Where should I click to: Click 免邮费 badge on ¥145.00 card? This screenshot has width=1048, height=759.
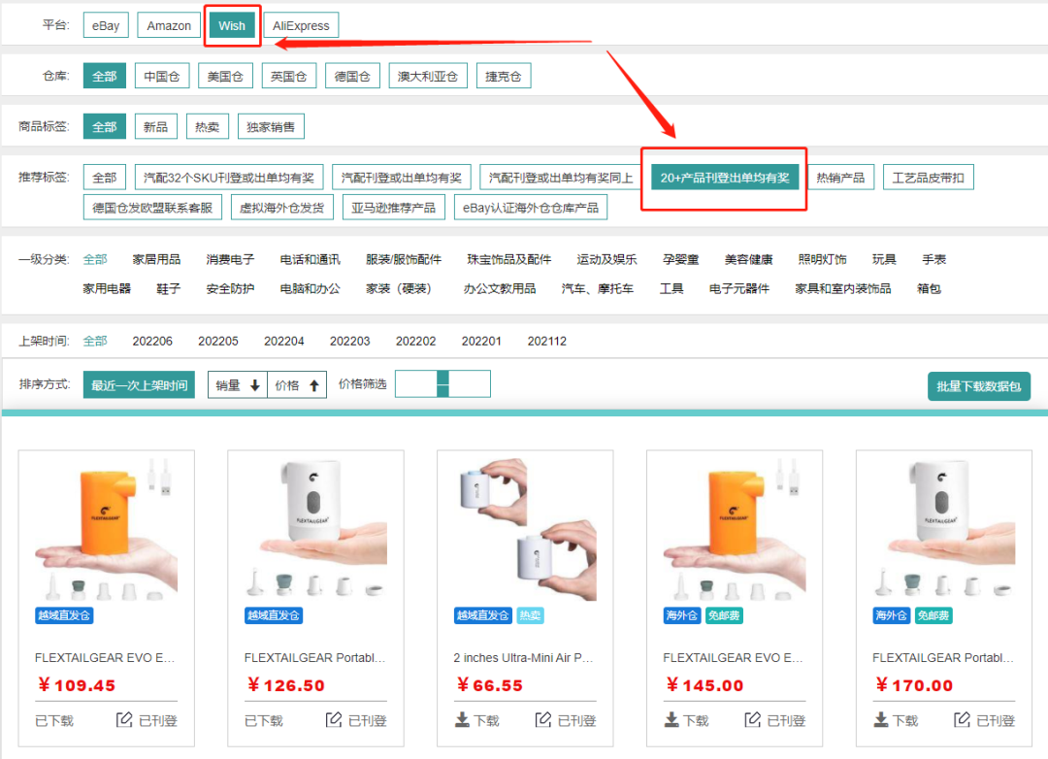pyautogui.click(x=725, y=615)
